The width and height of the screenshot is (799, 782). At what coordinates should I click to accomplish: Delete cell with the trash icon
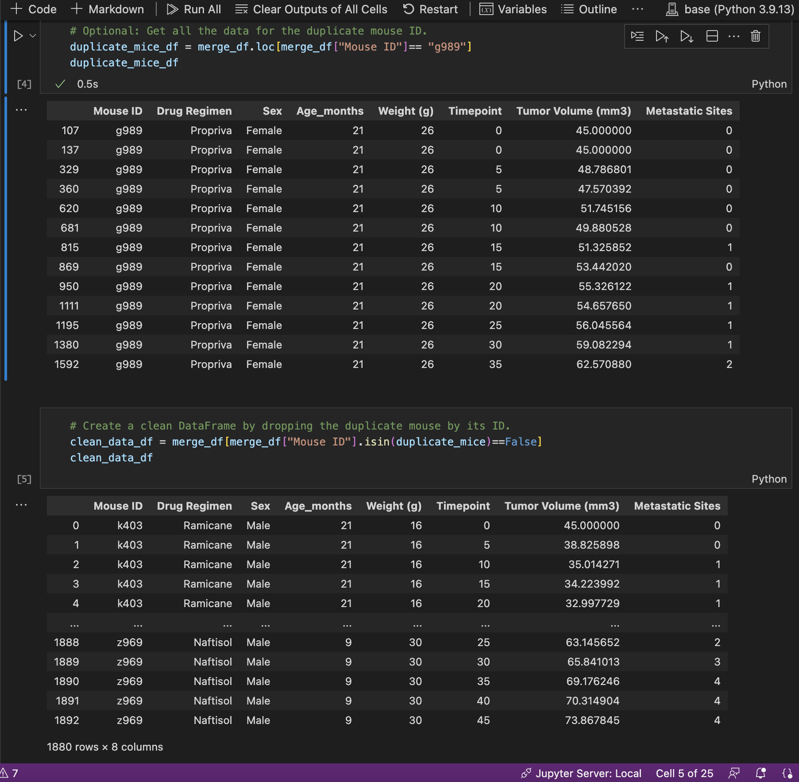[756, 36]
